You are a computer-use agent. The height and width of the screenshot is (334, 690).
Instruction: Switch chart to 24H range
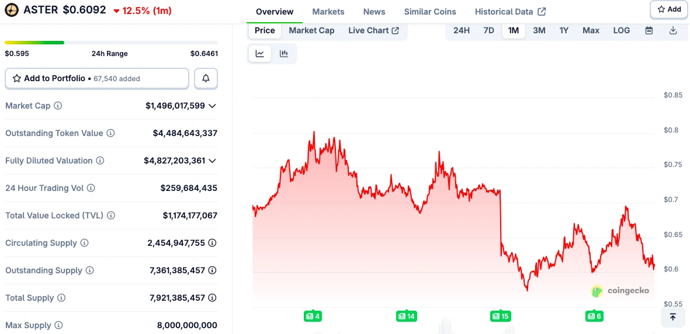(x=462, y=30)
